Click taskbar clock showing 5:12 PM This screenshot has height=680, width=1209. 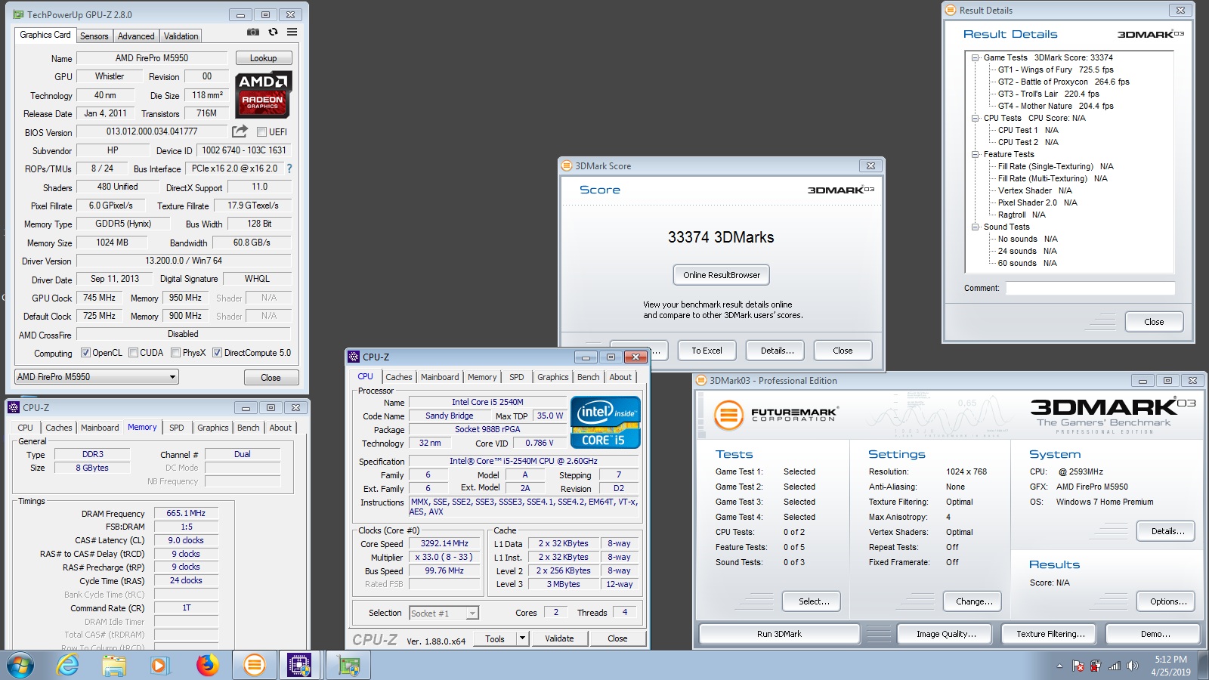coord(1170,666)
